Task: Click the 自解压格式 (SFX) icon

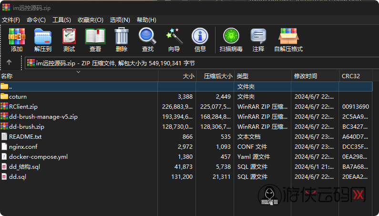Action: 288,40
